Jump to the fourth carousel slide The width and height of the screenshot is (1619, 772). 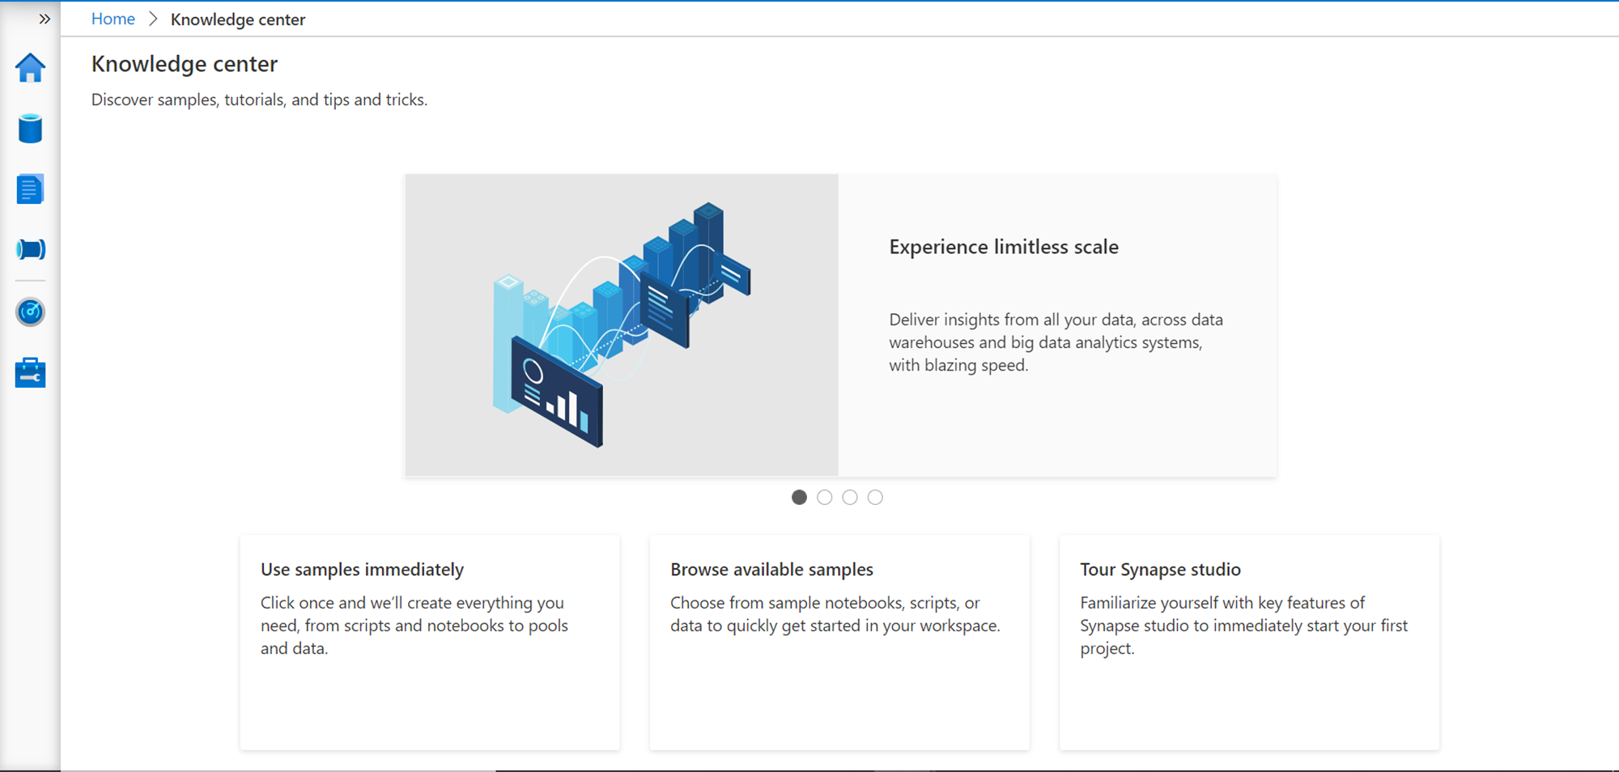coord(875,498)
